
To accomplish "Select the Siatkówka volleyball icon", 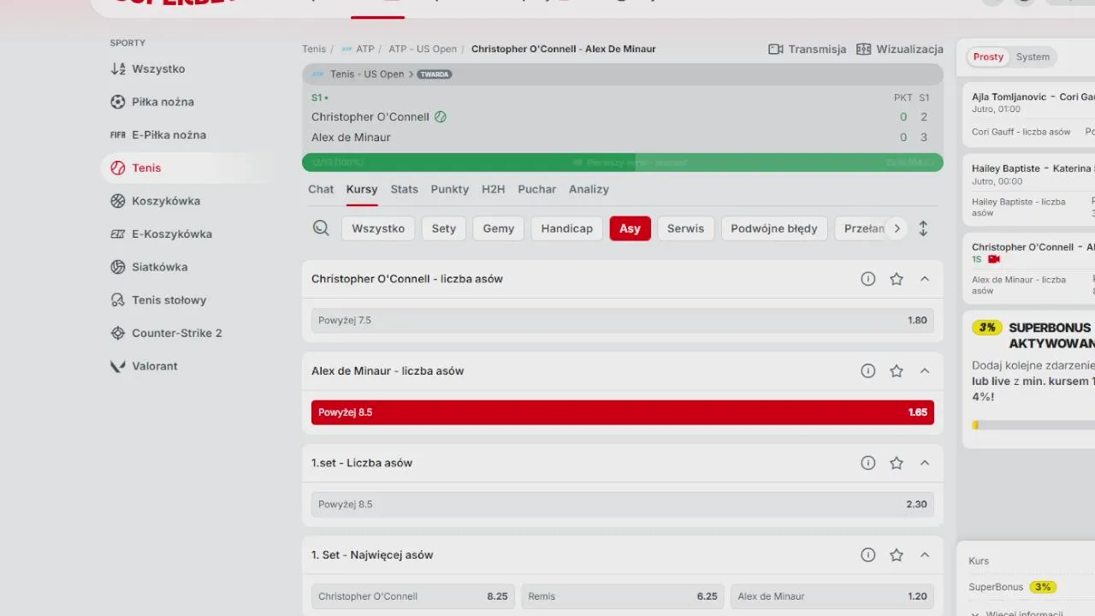I will click(x=118, y=267).
